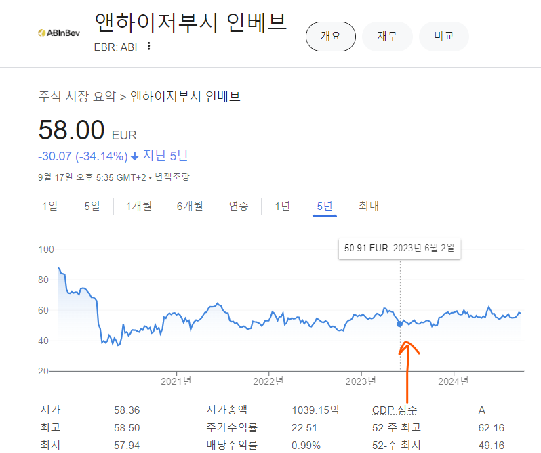This screenshot has height=453, width=541.
Task: Click the 시가총액 label
Action: pos(226,410)
